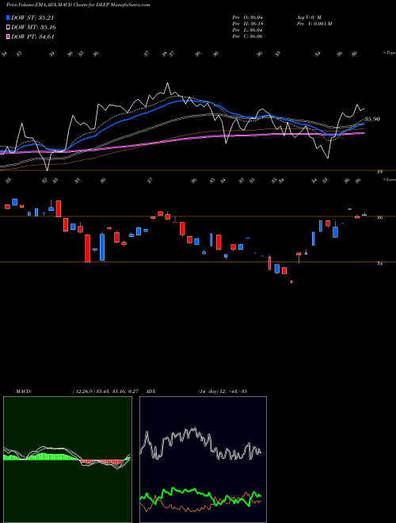Click the MACD panel heading label
The height and width of the screenshot is (523, 396).
tap(23, 391)
